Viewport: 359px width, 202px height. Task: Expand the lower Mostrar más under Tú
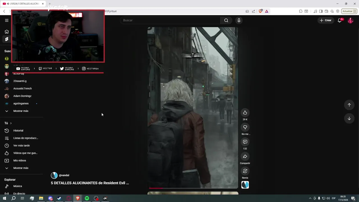point(21,168)
